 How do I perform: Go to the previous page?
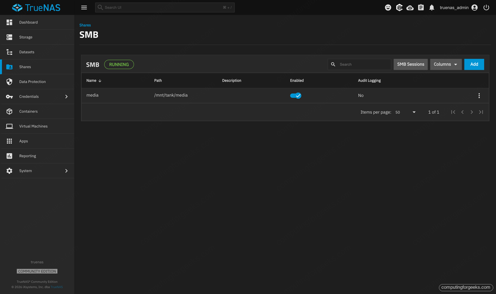point(462,112)
